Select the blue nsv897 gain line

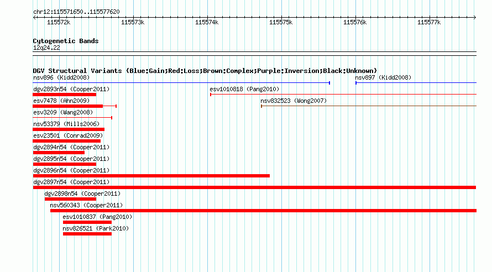click(416, 83)
